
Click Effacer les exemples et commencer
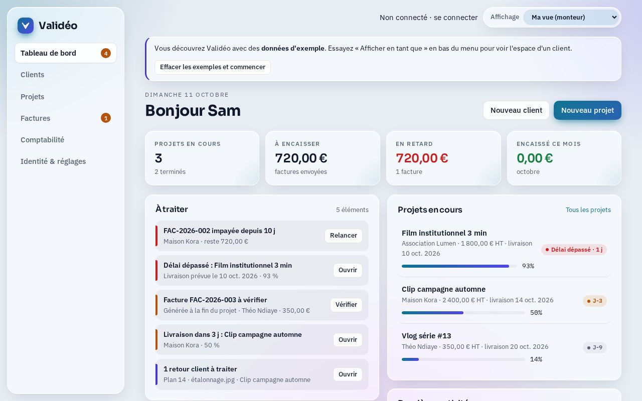(x=213, y=67)
